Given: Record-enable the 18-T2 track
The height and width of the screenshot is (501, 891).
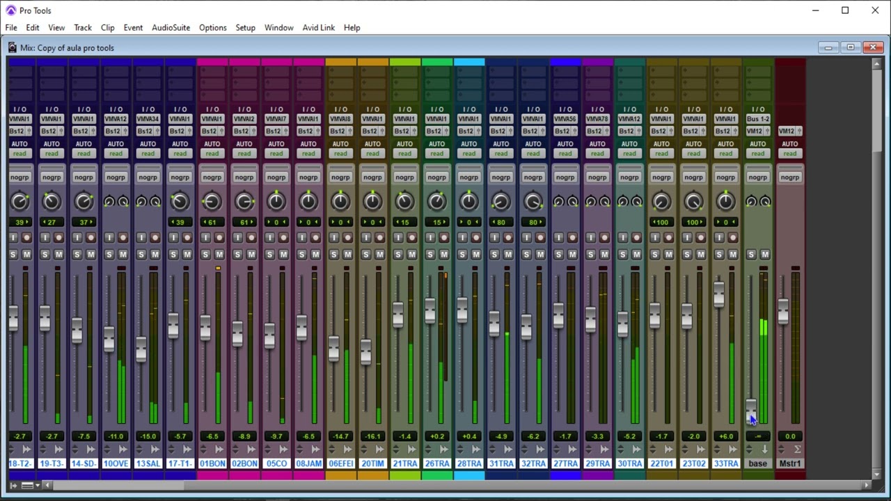Looking at the screenshot, I should [26, 238].
